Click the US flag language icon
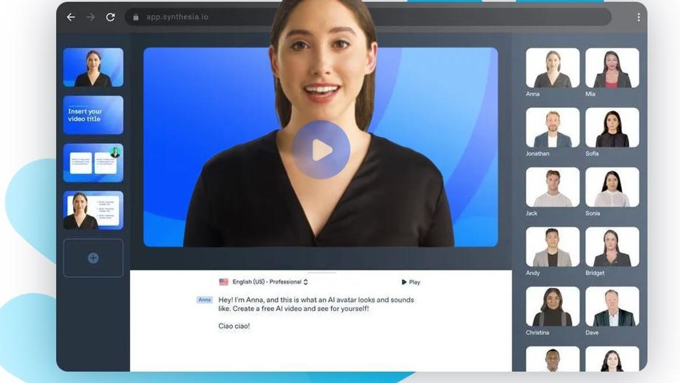 coord(224,282)
